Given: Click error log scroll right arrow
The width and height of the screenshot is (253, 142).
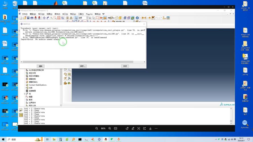Looking at the screenshot, I should coord(144,62).
